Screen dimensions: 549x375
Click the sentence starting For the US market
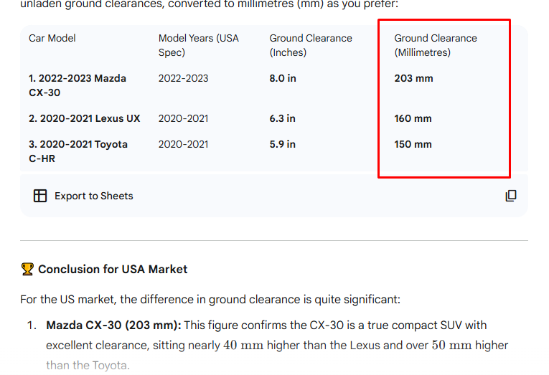click(210, 300)
